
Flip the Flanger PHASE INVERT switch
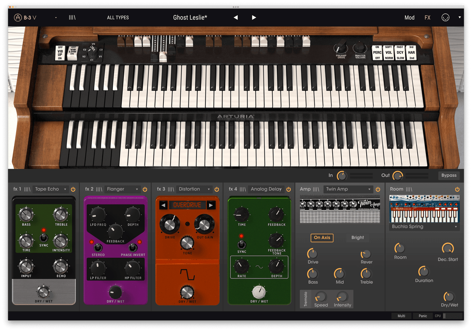133,247
